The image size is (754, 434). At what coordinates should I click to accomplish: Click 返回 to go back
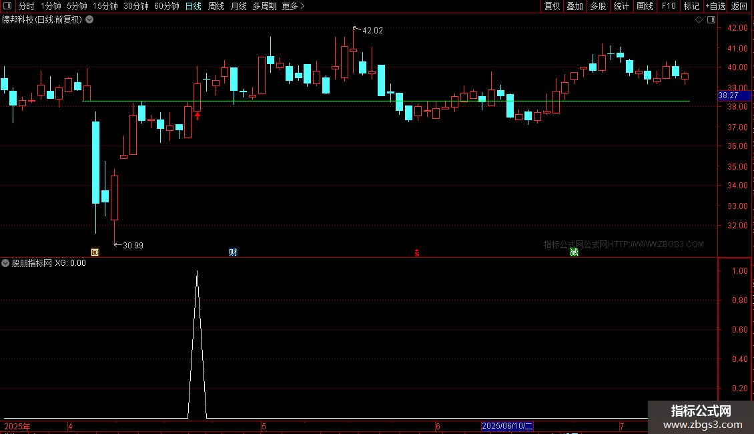(x=739, y=6)
